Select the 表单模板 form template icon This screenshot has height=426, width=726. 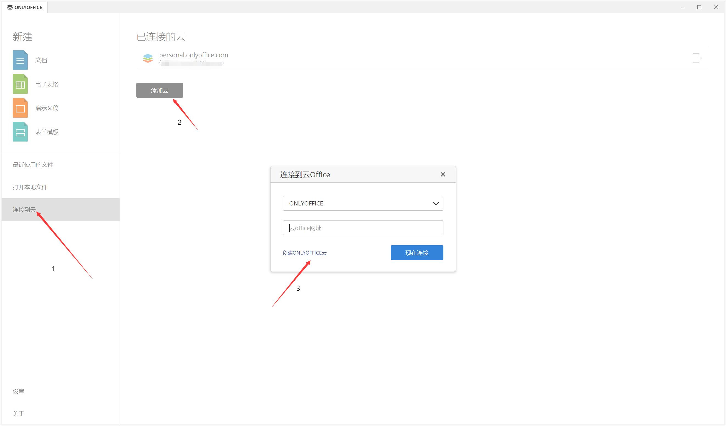click(20, 132)
